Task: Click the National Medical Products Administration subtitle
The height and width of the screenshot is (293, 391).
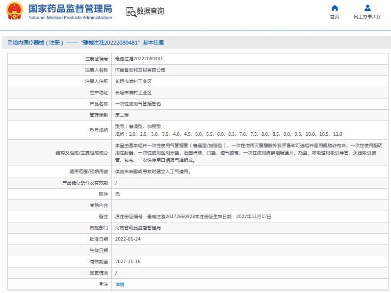Action: (x=70, y=18)
